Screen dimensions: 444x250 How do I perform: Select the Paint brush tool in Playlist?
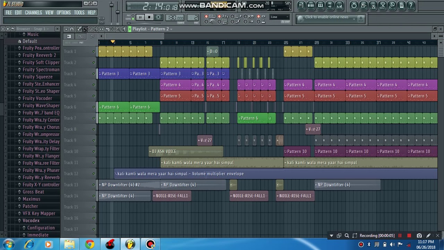point(85,29)
